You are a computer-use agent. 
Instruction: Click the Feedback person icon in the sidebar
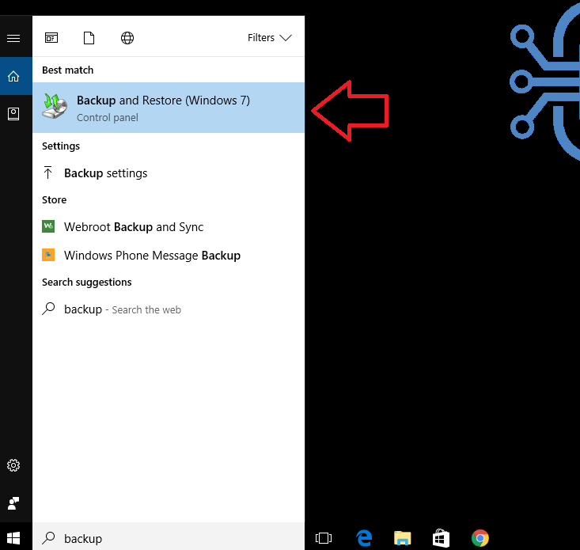[x=13, y=503]
